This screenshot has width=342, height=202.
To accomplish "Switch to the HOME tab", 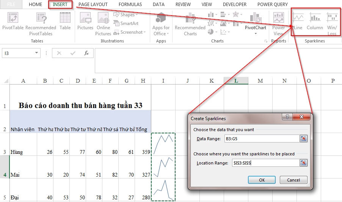I will (35, 4).
